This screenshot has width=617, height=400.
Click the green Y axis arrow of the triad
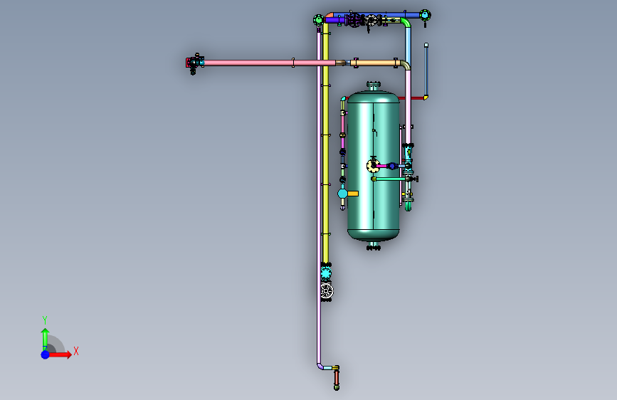click(45, 339)
